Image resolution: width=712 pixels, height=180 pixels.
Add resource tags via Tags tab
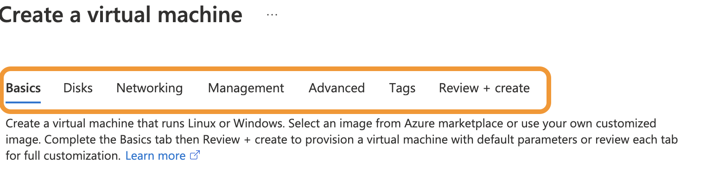coord(402,88)
